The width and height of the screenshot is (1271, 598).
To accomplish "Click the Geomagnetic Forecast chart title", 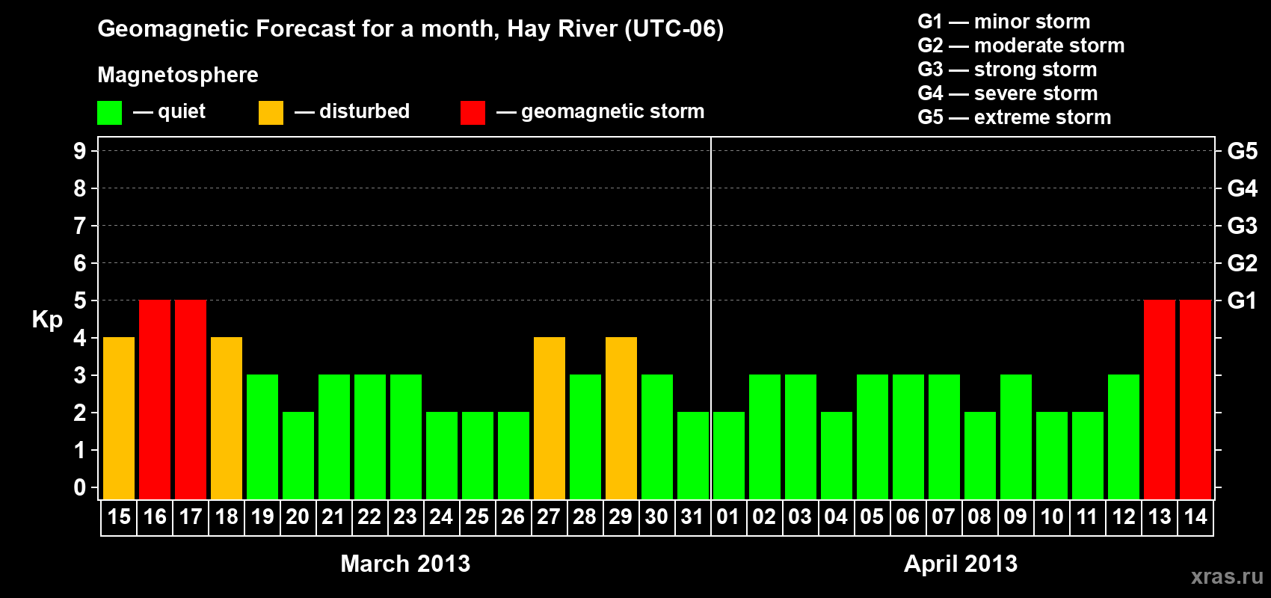I will click(410, 29).
